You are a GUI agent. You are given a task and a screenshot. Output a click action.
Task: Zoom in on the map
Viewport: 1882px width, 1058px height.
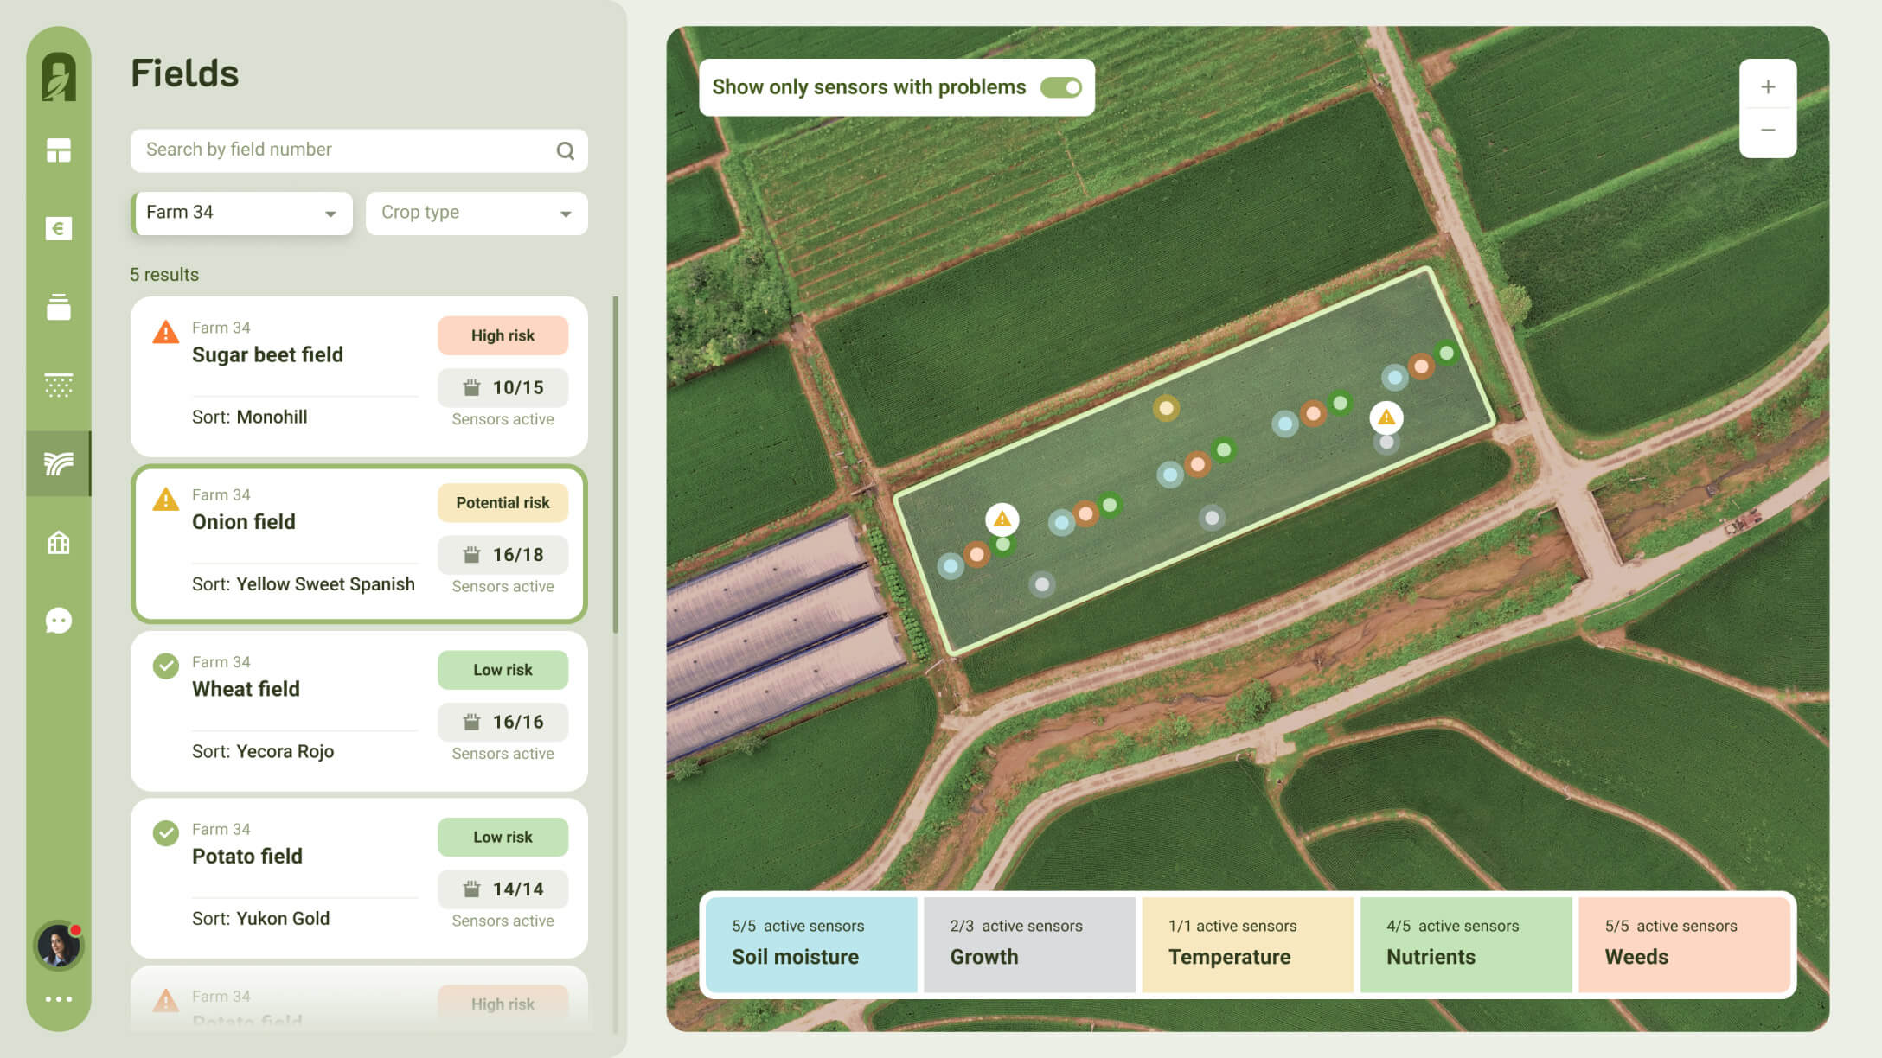[1768, 86]
